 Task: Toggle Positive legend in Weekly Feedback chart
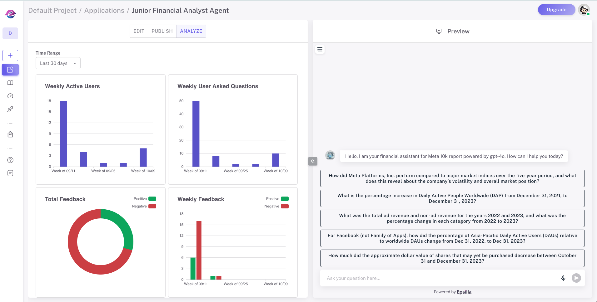[x=277, y=199]
